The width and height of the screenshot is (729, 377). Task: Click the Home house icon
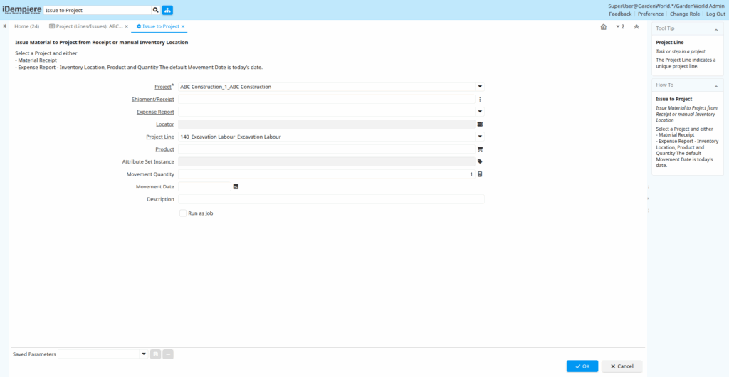[x=604, y=27]
